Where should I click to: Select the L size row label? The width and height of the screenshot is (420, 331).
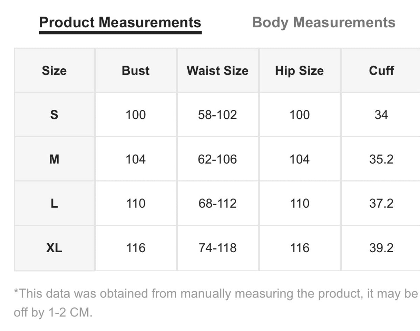point(54,204)
